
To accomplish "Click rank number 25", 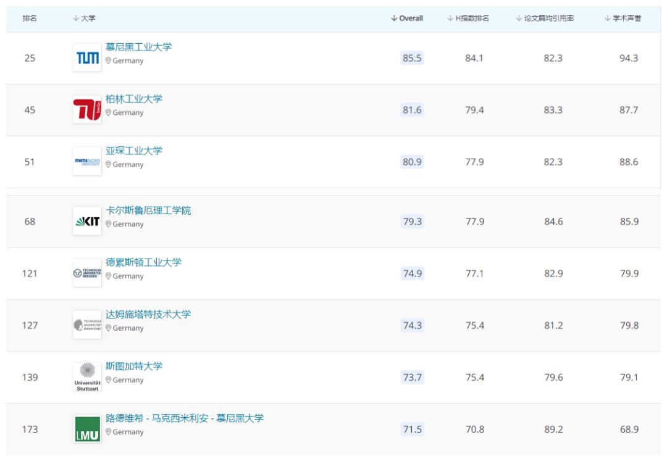I will point(30,58).
